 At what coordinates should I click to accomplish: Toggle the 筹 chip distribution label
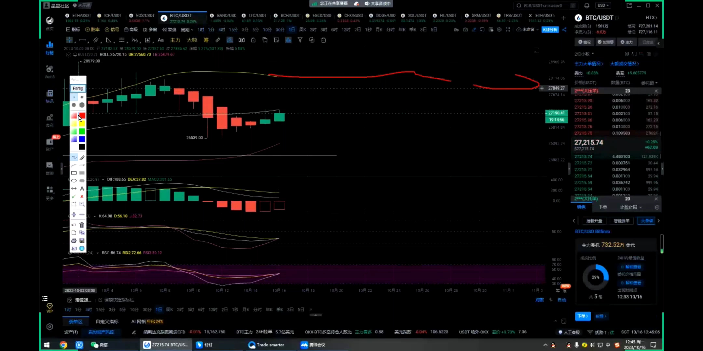(206, 40)
